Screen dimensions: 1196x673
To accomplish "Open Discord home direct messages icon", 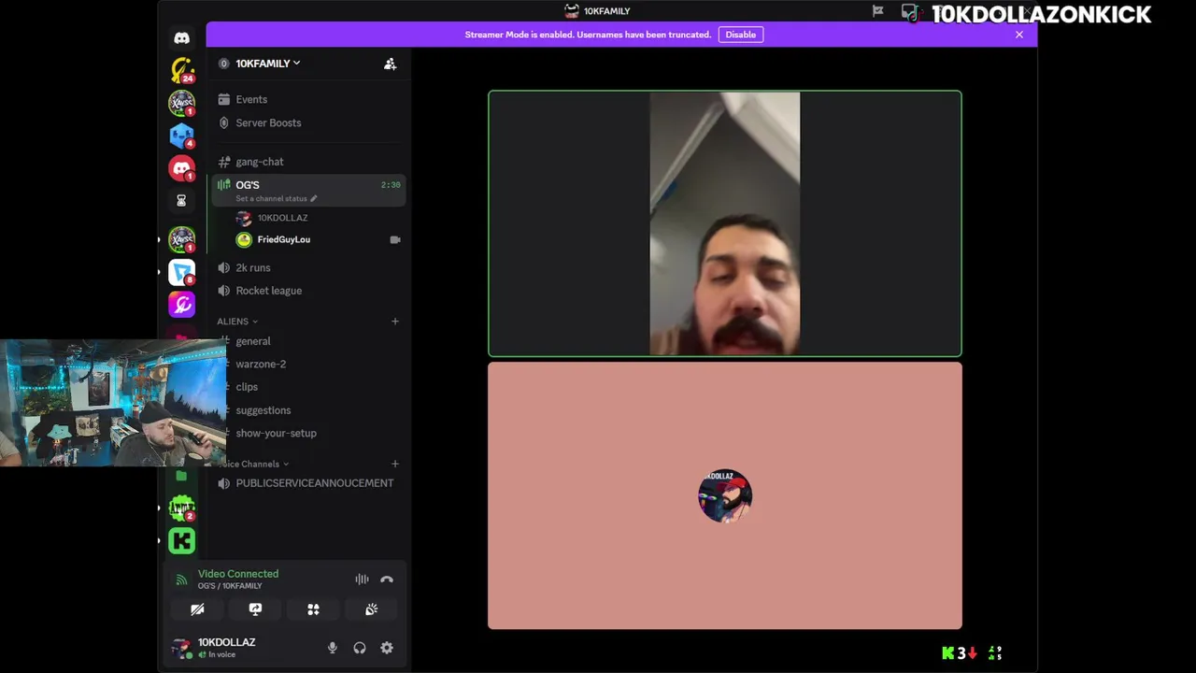I will [x=181, y=38].
